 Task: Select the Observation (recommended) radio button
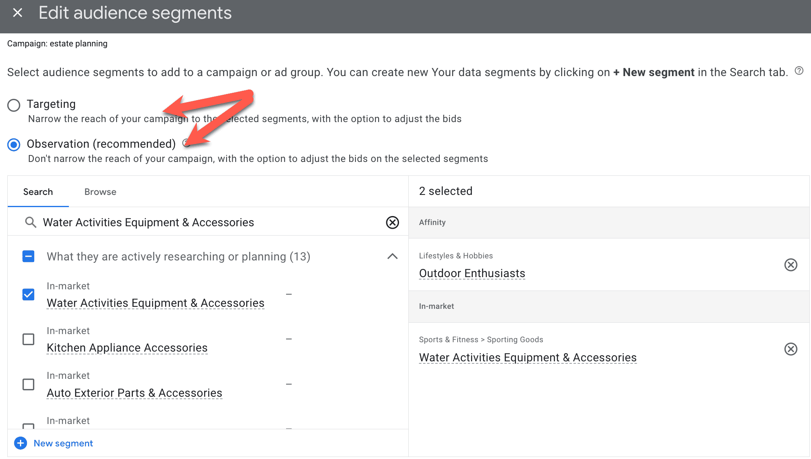[14, 145]
